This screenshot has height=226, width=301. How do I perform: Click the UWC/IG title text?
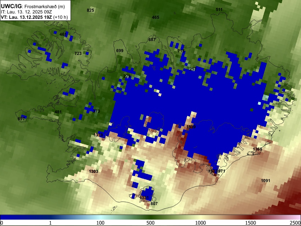click(11, 6)
